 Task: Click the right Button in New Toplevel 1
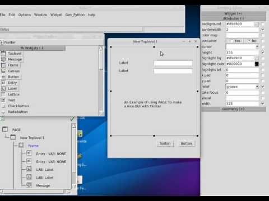pos(187,143)
